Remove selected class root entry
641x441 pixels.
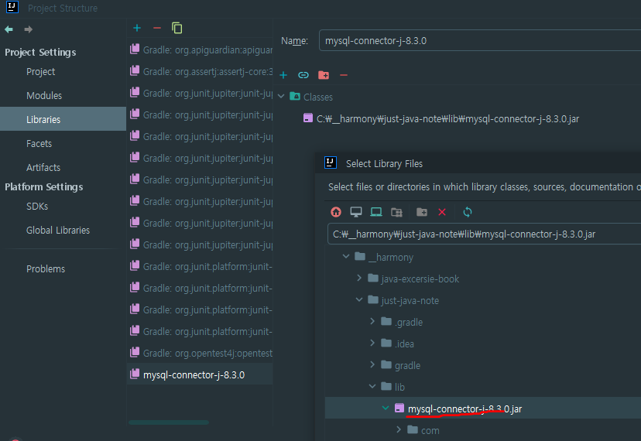tap(344, 75)
